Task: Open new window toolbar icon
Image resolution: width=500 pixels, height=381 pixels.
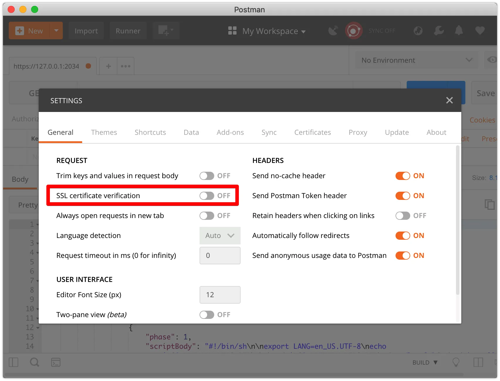Action: tap(166, 30)
